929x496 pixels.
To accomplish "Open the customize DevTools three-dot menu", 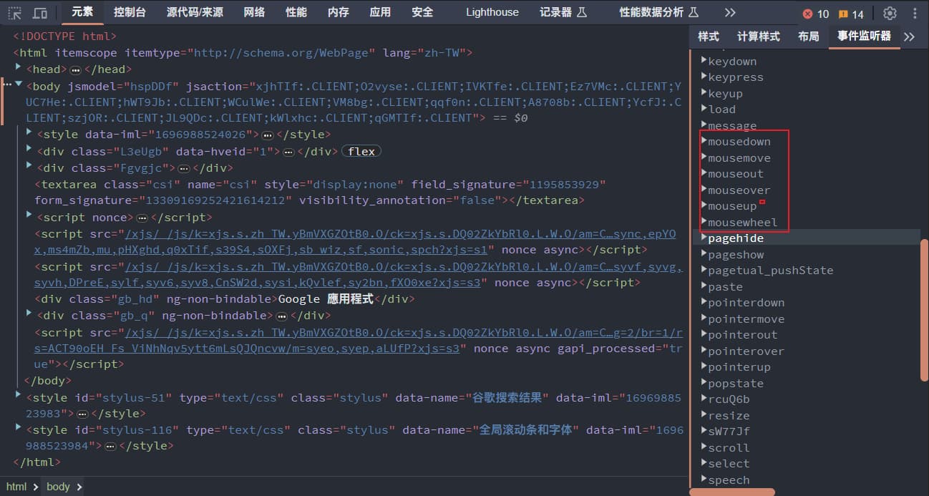I will [915, 13].
